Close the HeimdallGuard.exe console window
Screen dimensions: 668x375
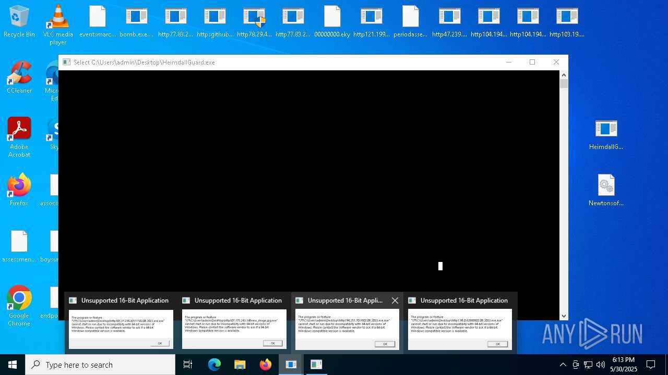coord(556,62)
